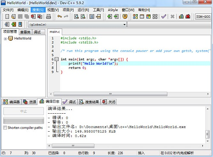This screenshot has width=213, height=157.
Task: Click the Add to Project icon
Action: (110, 16)
